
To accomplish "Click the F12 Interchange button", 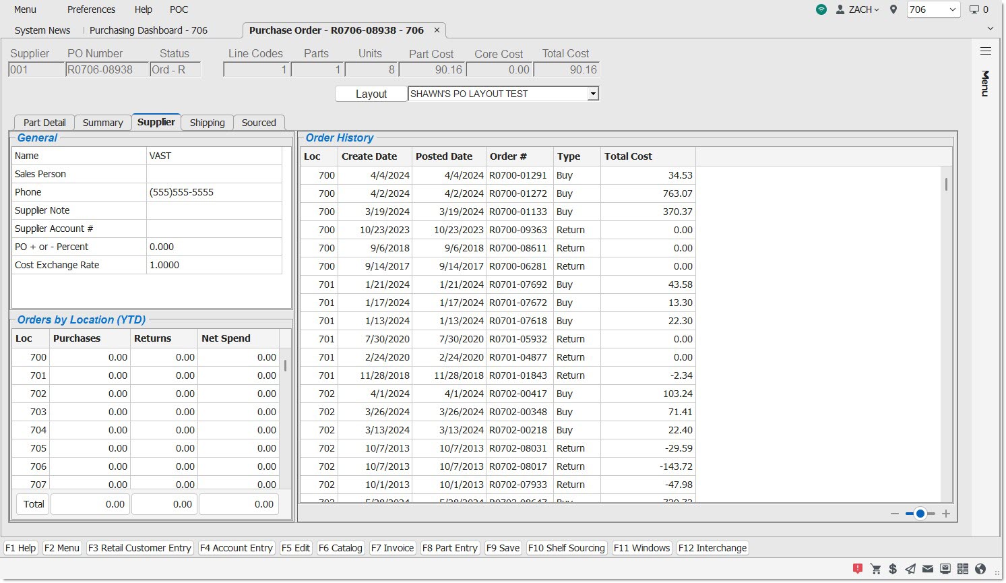I will pyautogui.click(x=712, y=548).
